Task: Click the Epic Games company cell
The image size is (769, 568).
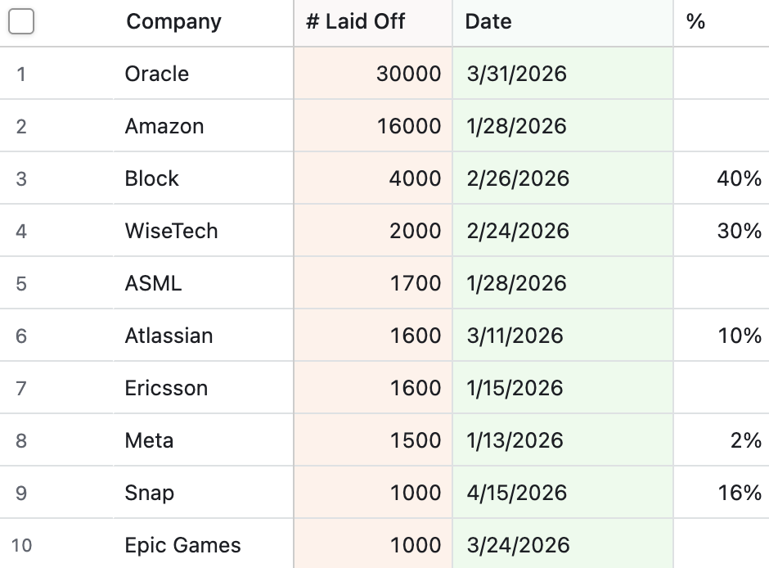Action: (182, 544)
